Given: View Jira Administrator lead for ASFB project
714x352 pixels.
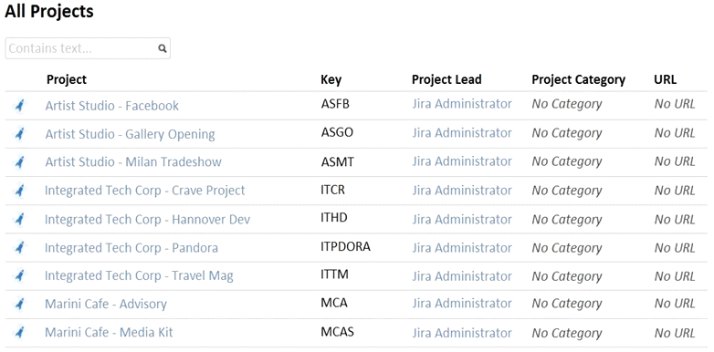Looking at the screenshot, I should 462,104.
